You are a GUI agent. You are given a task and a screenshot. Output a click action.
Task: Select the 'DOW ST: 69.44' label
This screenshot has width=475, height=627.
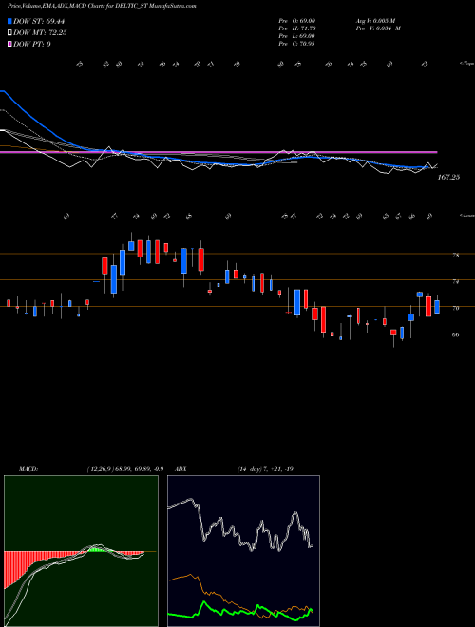(39, 21)
